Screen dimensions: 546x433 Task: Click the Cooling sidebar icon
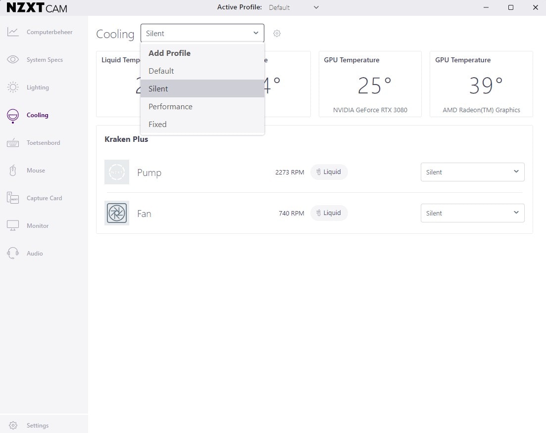click(13, 116)
